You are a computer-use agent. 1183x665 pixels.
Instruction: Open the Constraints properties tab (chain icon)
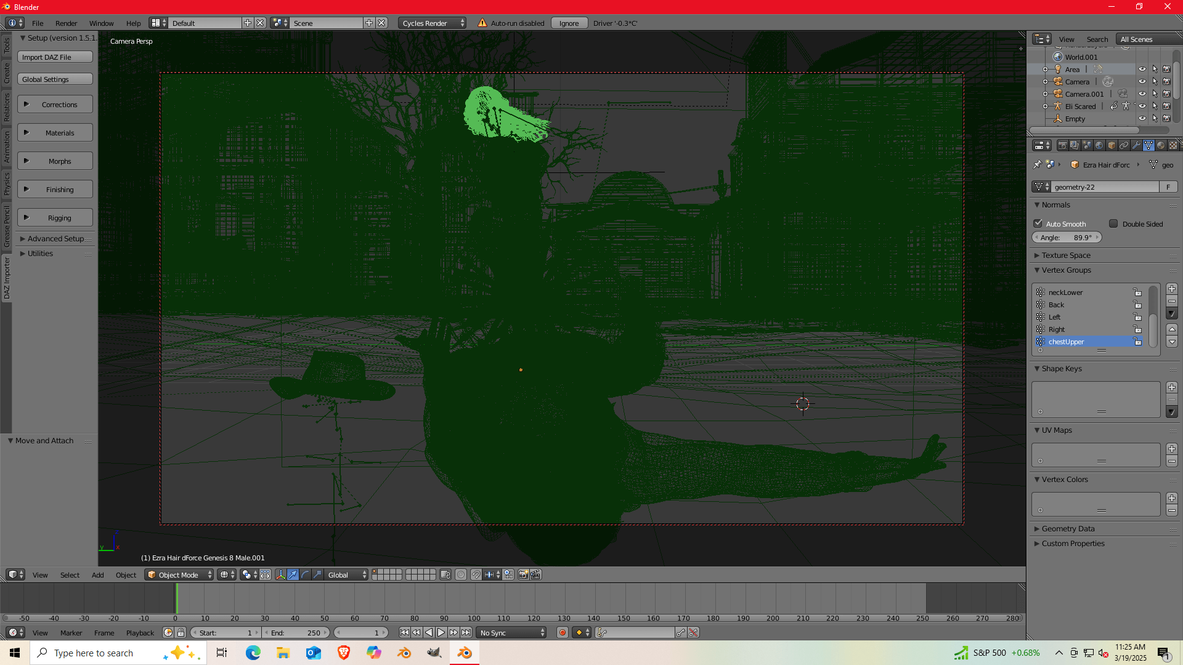point(1124,145)
